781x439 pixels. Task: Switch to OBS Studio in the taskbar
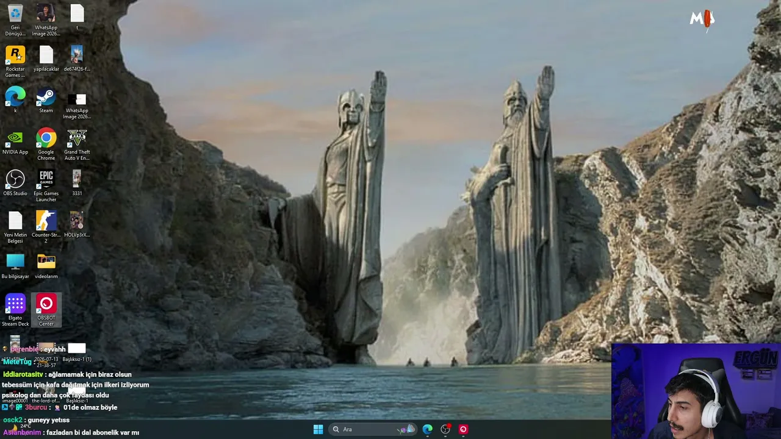coord(445,429)
